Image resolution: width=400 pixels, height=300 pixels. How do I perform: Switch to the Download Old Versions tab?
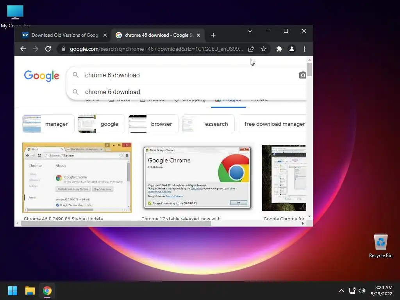tap(63, 35)
